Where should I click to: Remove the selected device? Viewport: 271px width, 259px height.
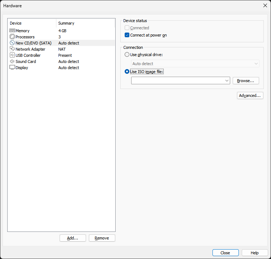pos(102,238)
